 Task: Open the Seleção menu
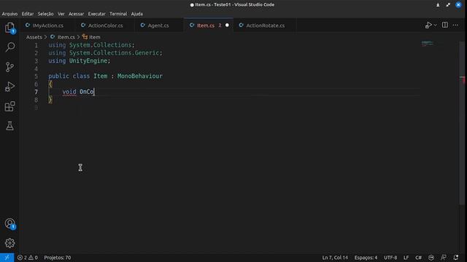[x=45, y=14]
